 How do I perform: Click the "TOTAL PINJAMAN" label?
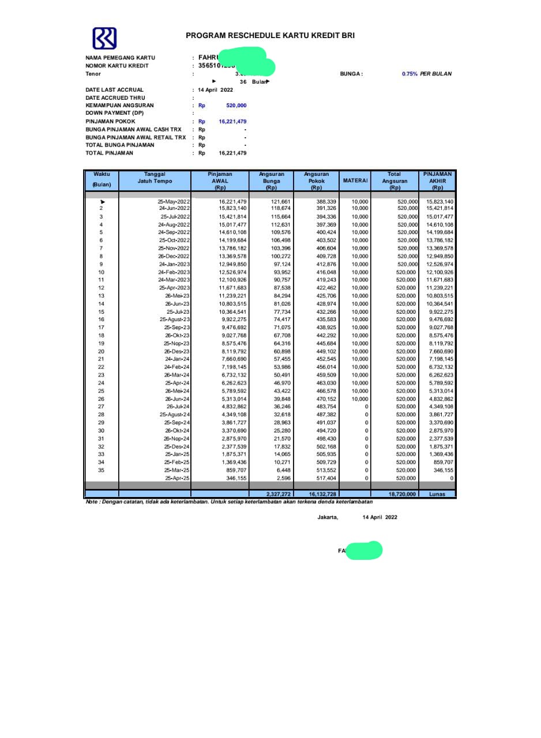point(109,153)
